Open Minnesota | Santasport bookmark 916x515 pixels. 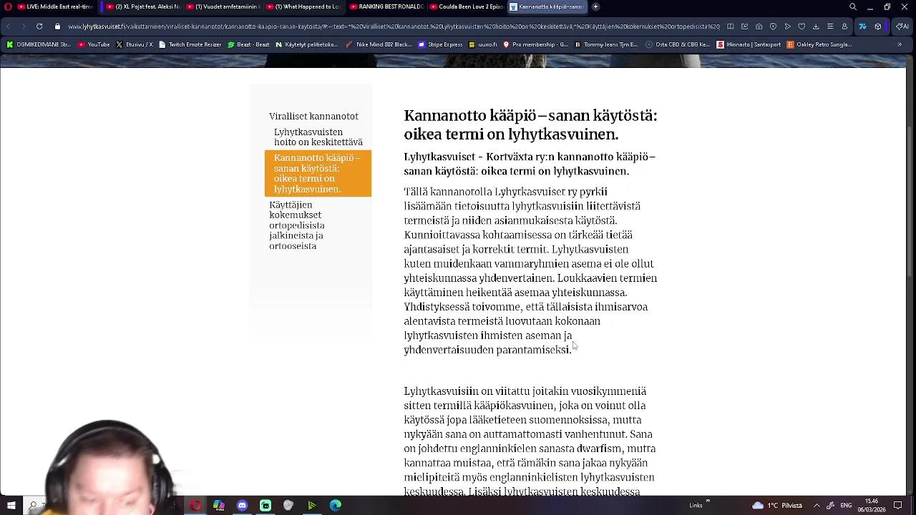pyautogui.click(x=748, y=44)
